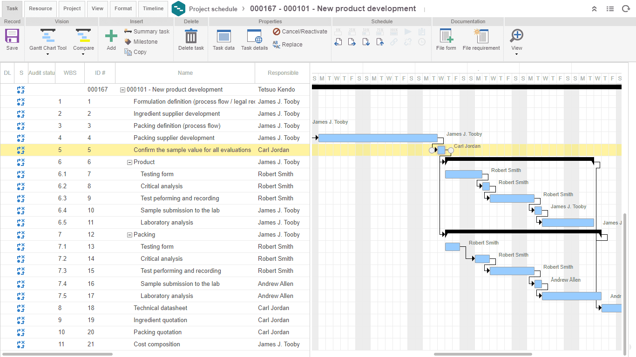Click the Delete task trash icon
Image resolution: width=636 pixels, height=357 pixels.
click(191, 36)
